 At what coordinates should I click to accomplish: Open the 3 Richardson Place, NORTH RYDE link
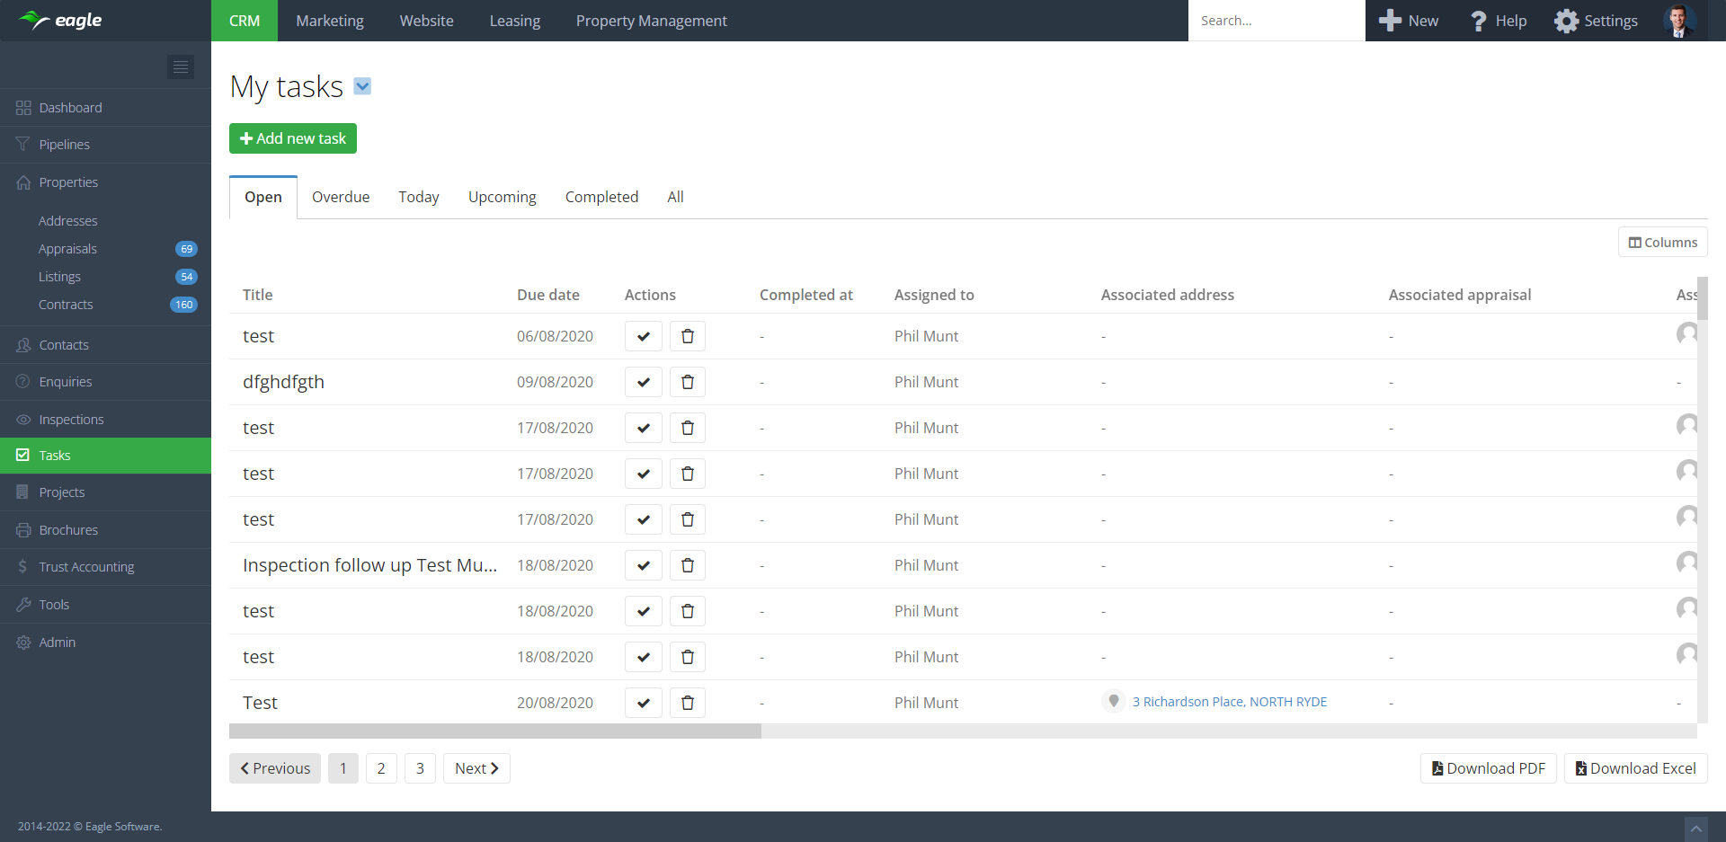point(1229,702)
